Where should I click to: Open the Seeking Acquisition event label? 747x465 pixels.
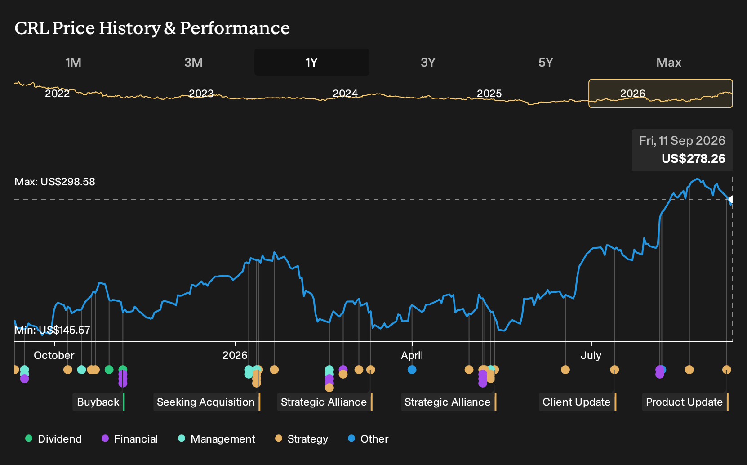point(206,402)
